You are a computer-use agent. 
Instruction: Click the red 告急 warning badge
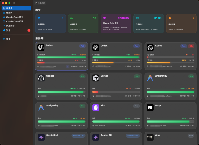(191, 46)
